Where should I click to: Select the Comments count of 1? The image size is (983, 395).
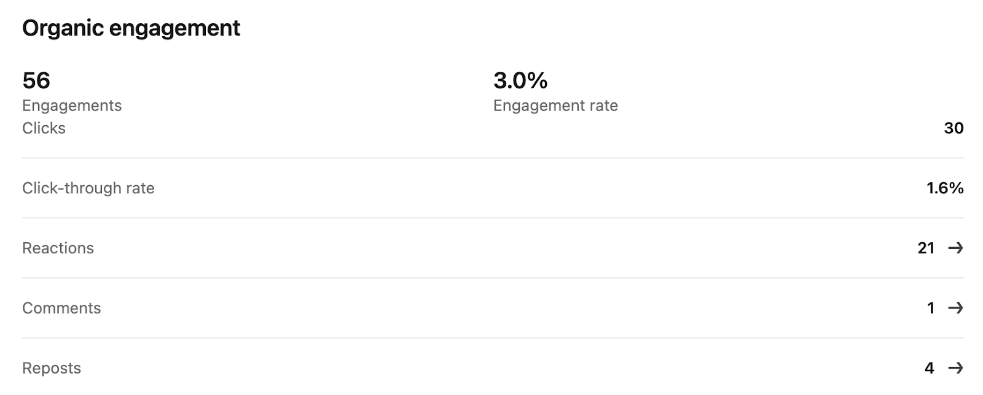(931, 308)
